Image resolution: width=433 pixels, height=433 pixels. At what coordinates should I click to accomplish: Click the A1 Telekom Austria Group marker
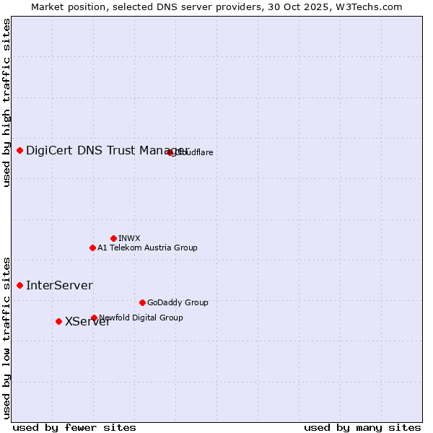click(x=92, y=248)
